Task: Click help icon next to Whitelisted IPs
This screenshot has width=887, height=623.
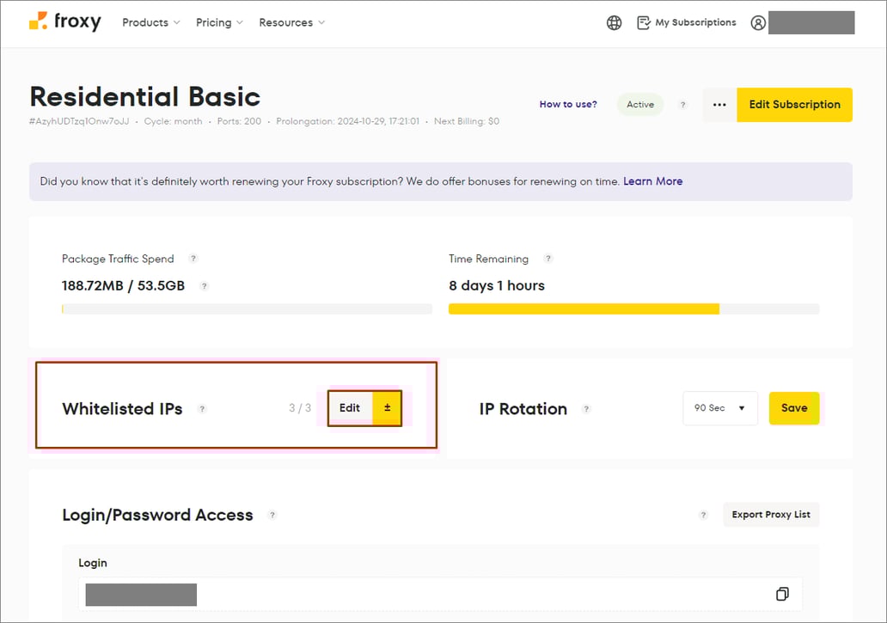Action: (203, 409)
